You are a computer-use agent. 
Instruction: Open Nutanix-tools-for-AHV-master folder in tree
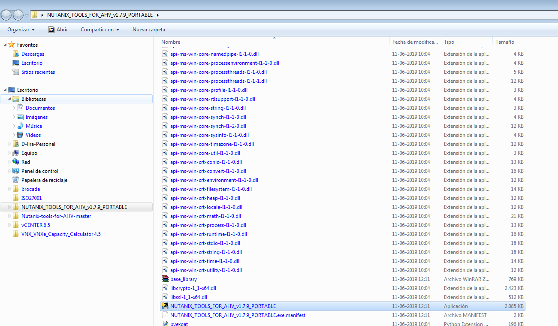tap(56, 216)
